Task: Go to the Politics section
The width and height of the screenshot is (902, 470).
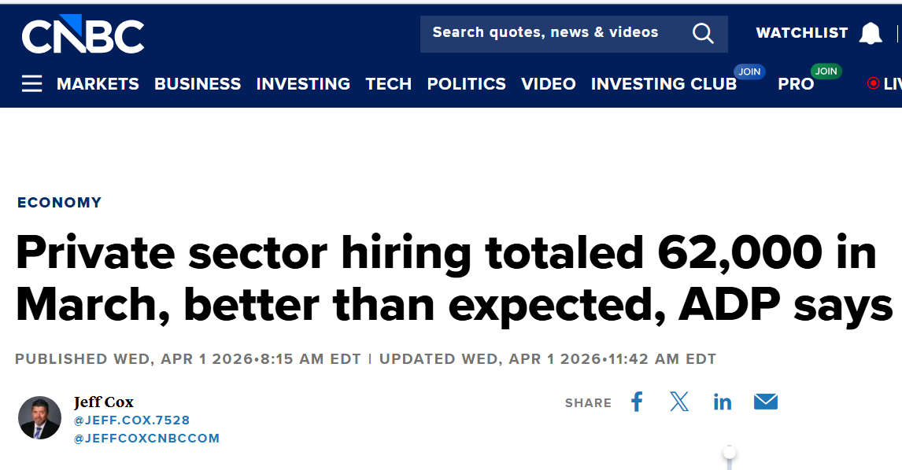Action: coord(466,83)
